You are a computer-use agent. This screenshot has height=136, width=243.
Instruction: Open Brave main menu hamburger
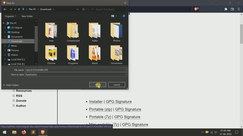[x=239, y=9]
